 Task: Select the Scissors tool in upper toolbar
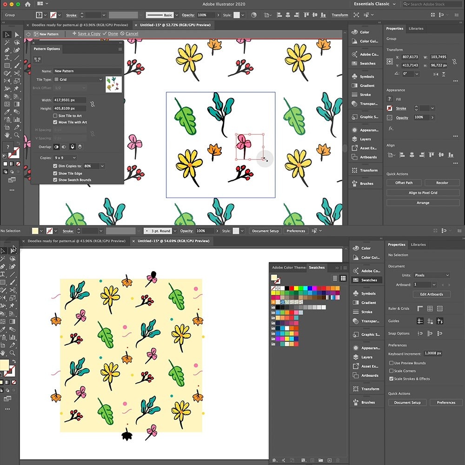pos(17,73)
